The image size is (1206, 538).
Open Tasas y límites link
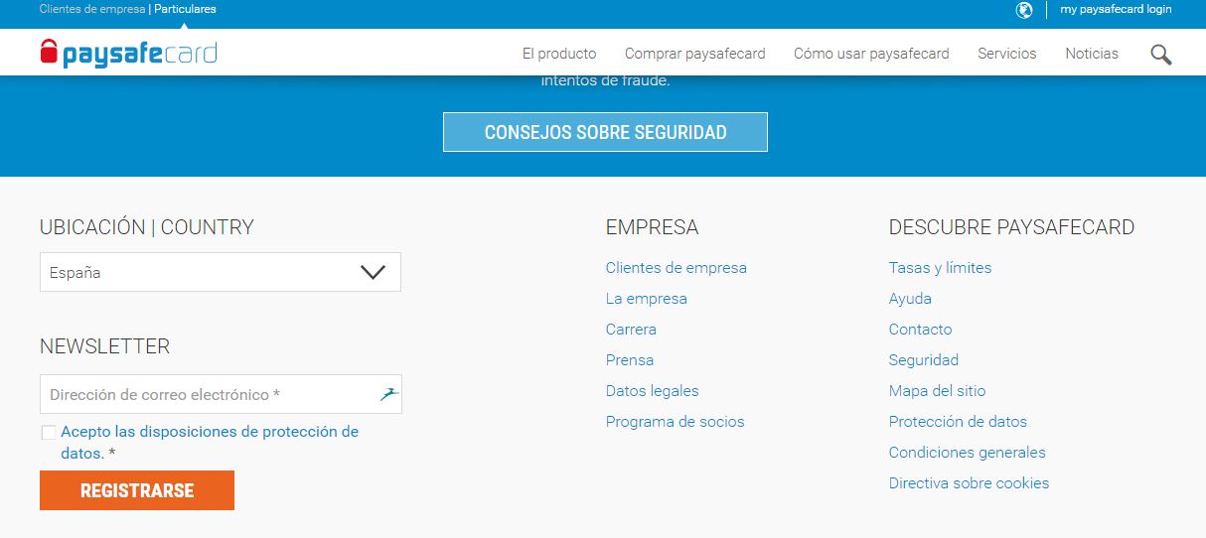click(940, 268)
